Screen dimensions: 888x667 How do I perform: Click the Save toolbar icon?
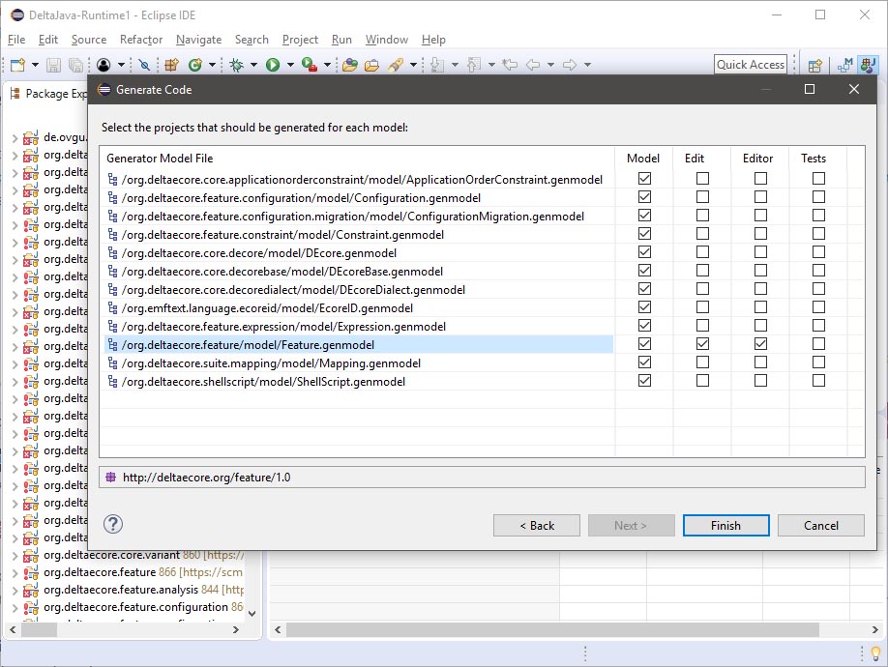point(53,65)
